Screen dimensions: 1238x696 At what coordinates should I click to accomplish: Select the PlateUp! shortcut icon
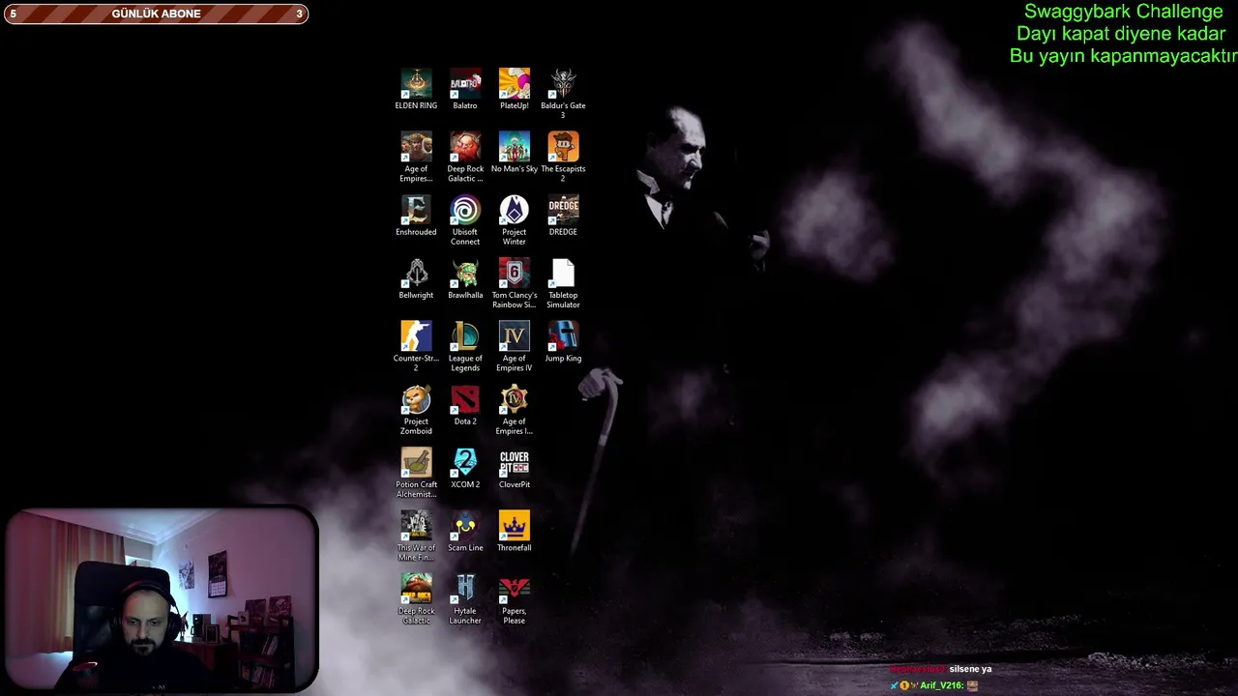pos(515,84)
